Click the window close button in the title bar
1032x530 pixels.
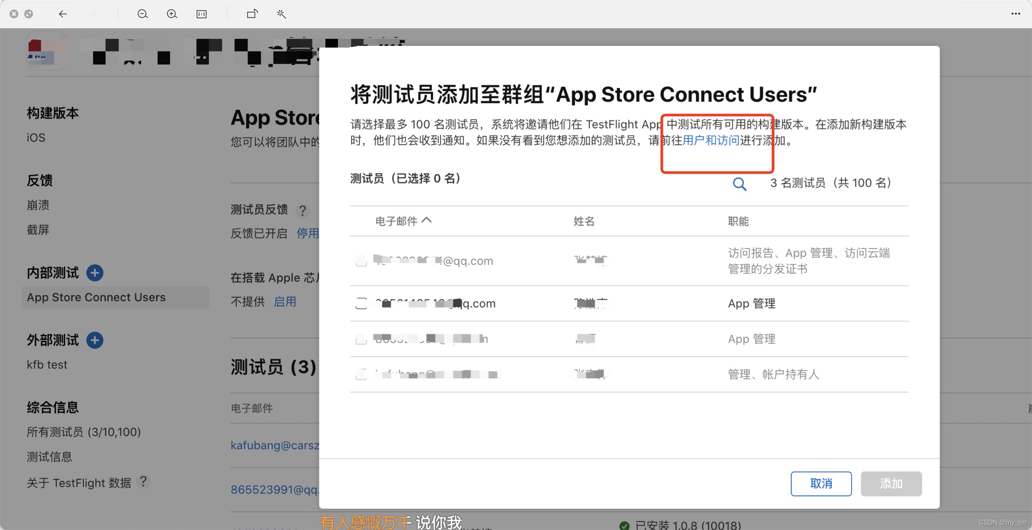click(x=14, y=14)
